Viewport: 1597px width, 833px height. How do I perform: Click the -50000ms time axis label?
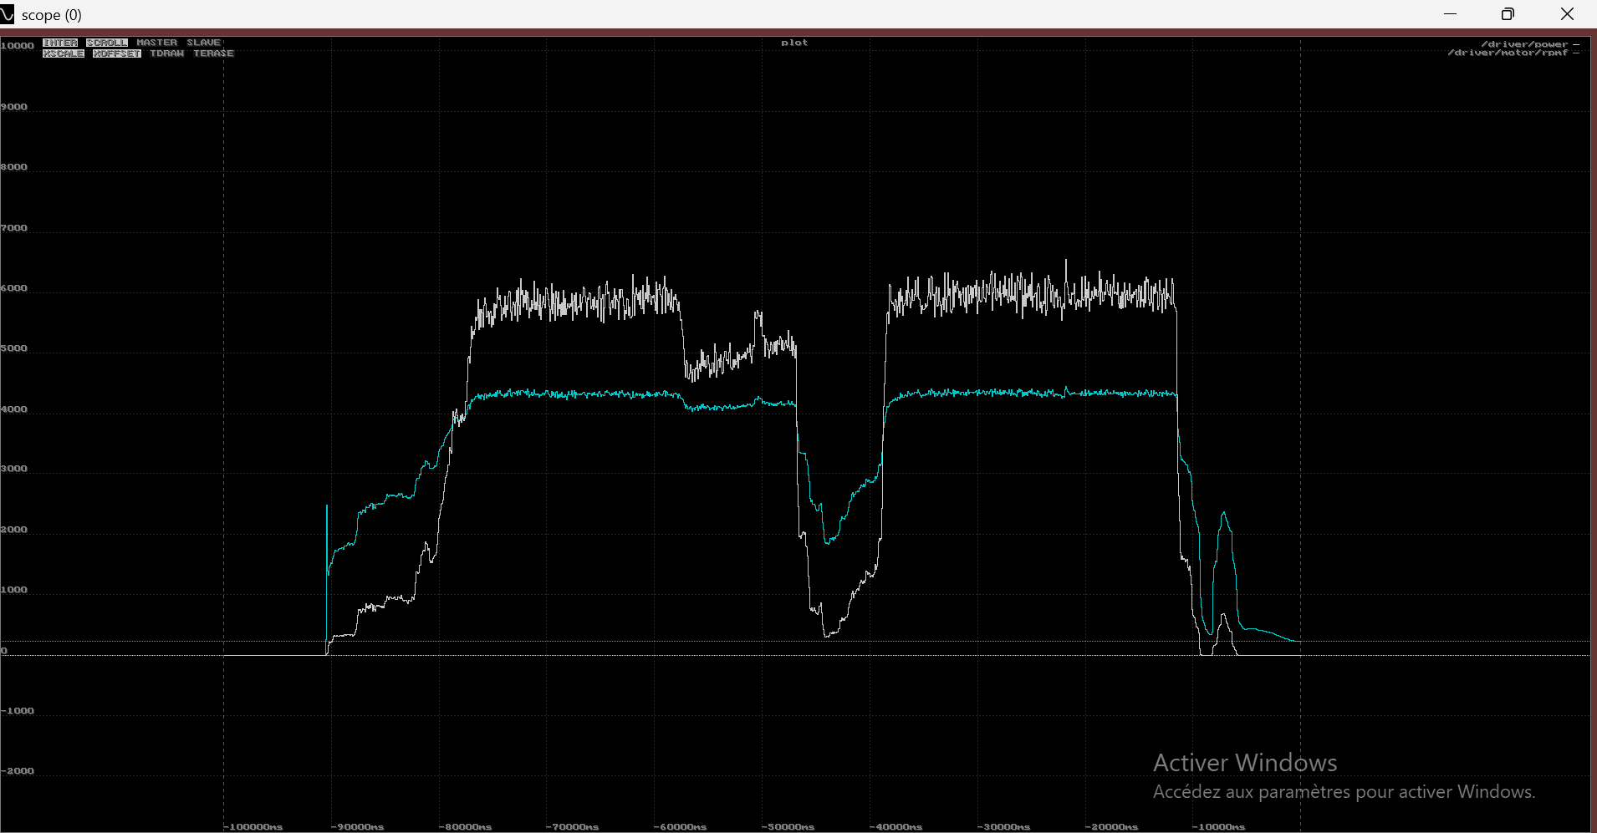point(788,826)
